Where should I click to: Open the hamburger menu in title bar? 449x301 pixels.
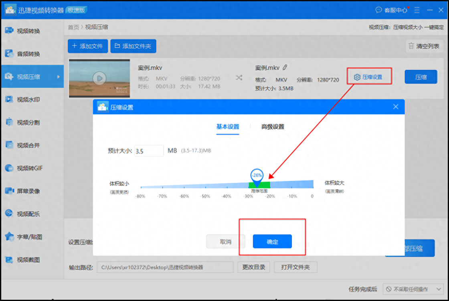pos(417,10)
